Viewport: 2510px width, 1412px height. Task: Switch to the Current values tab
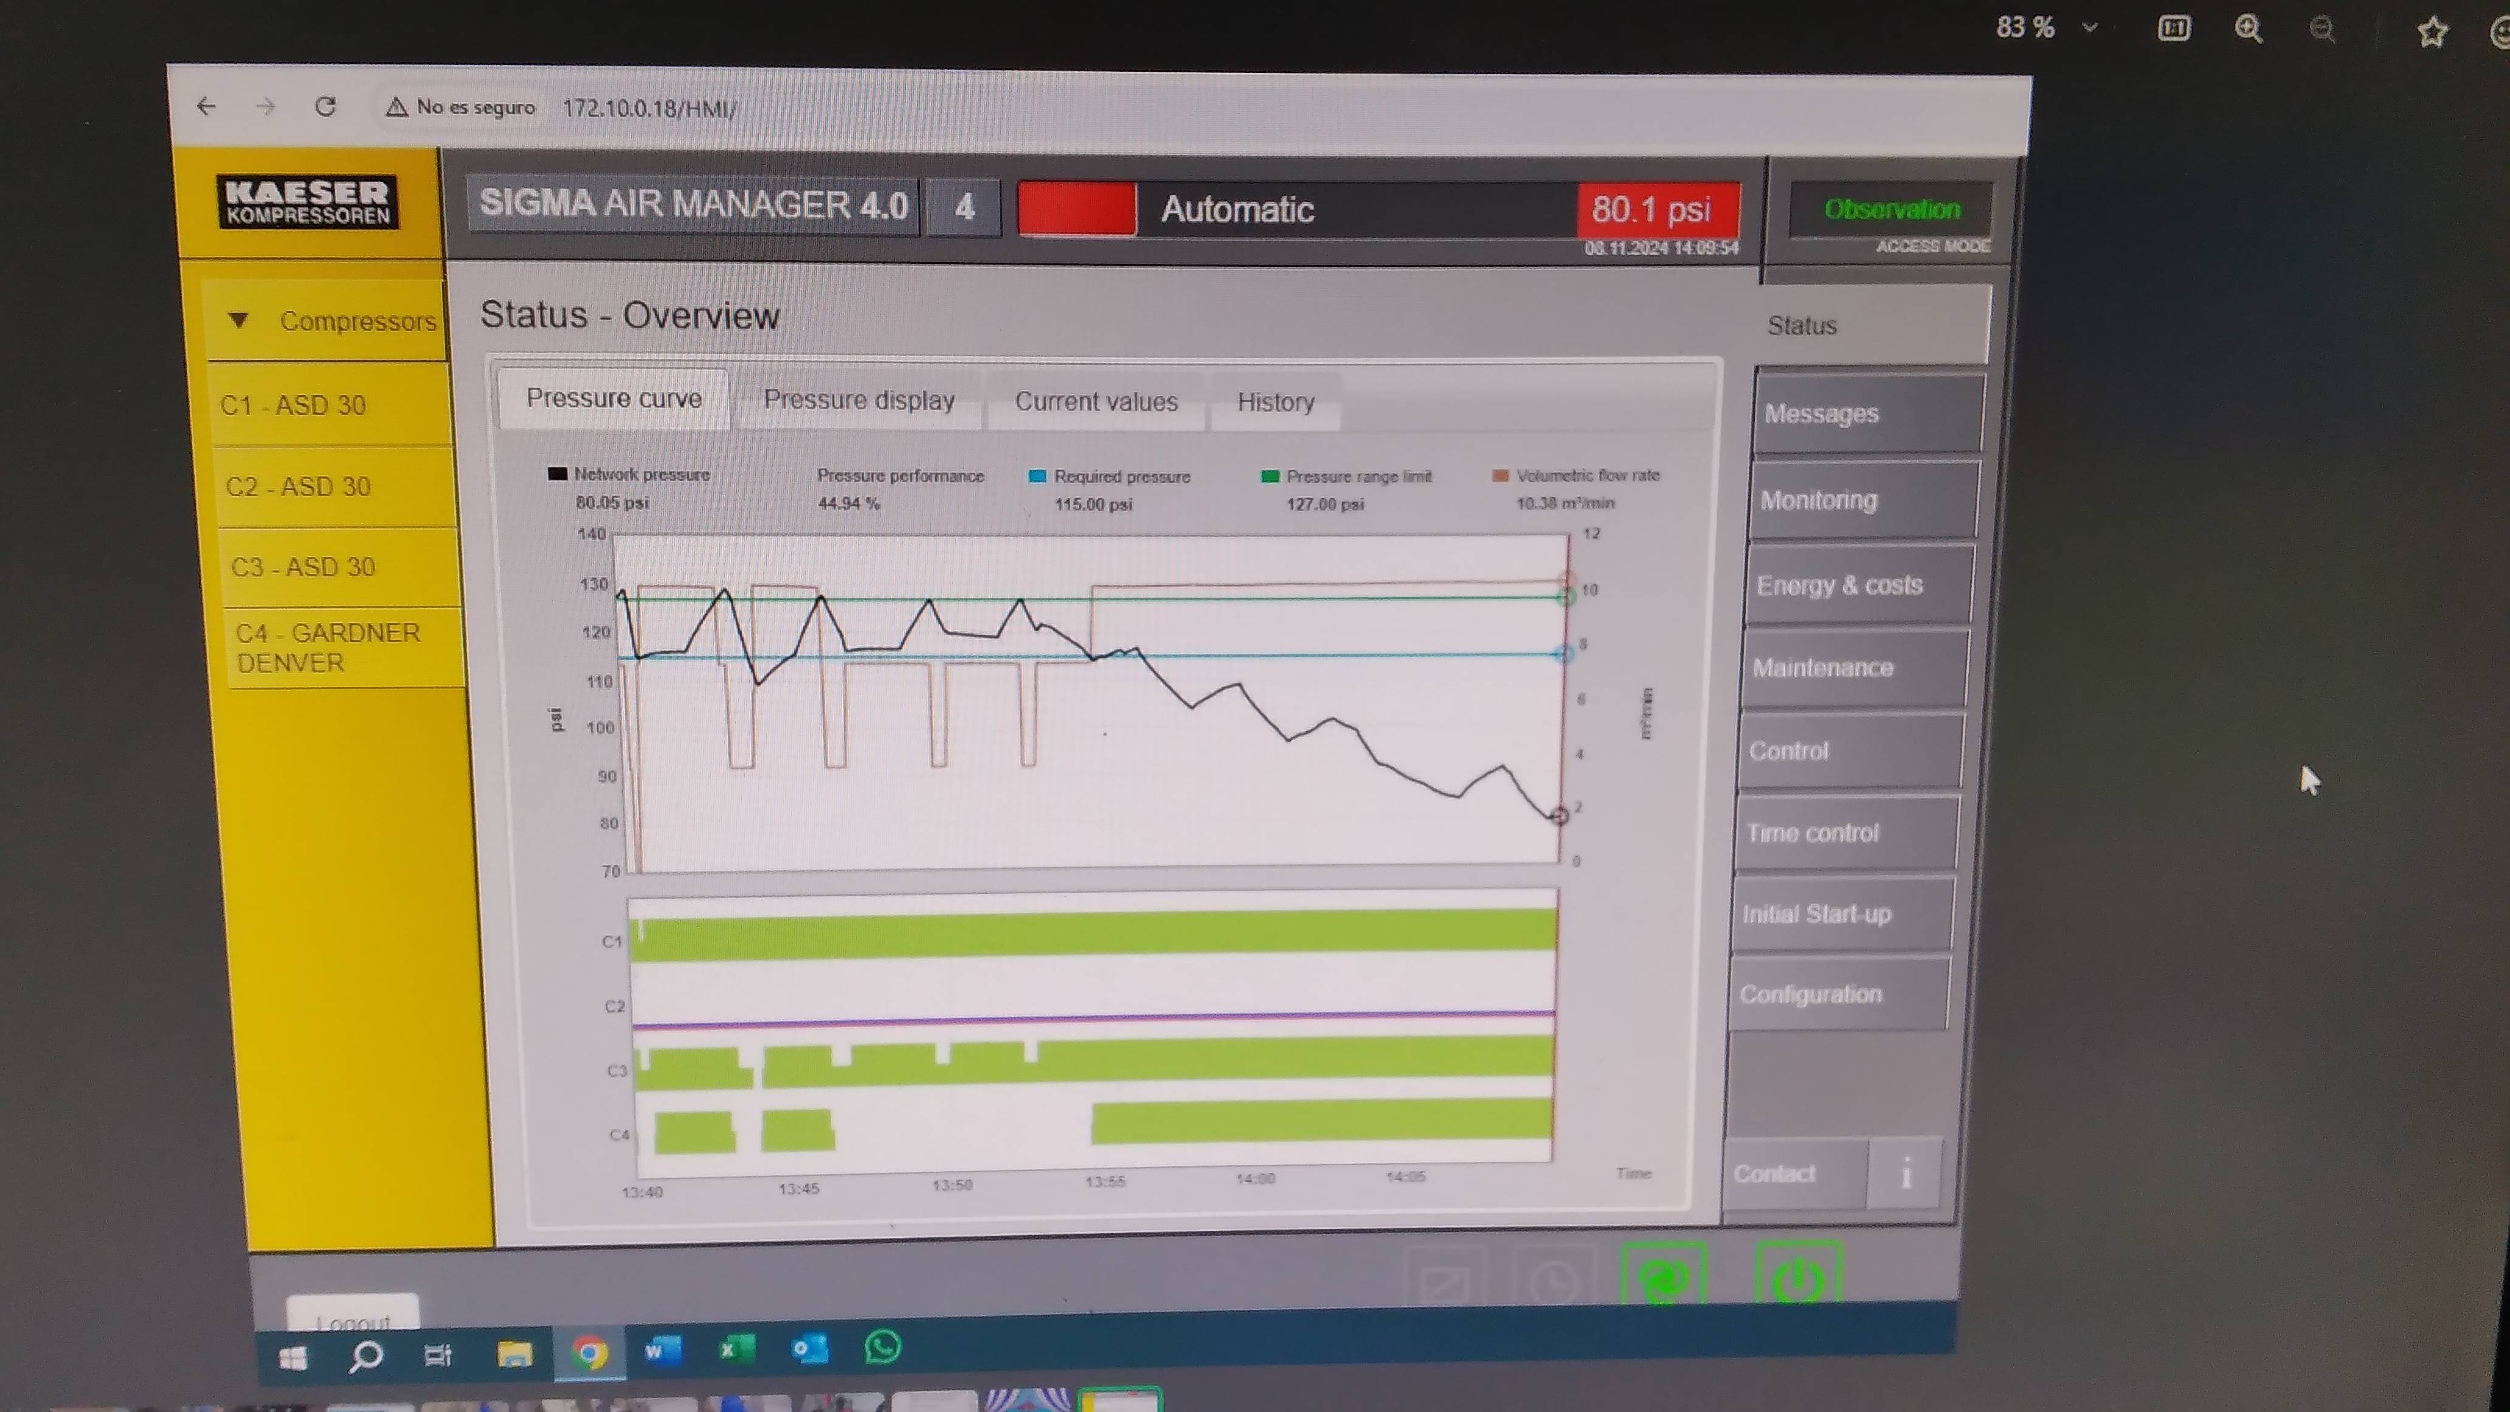tap(1096, 401)
